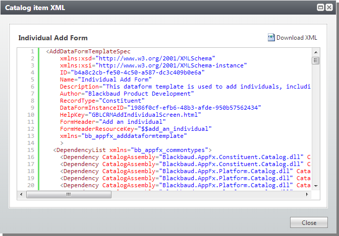Click the DependencyList element on line 15
The image size is (339, 236).
[x=132, y=150]
